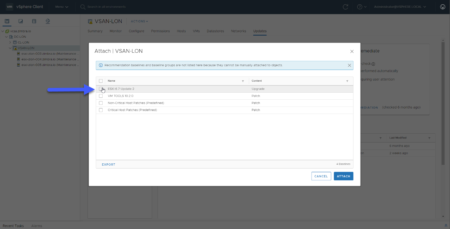Switch to the Hosts tab

coord(181,31)
